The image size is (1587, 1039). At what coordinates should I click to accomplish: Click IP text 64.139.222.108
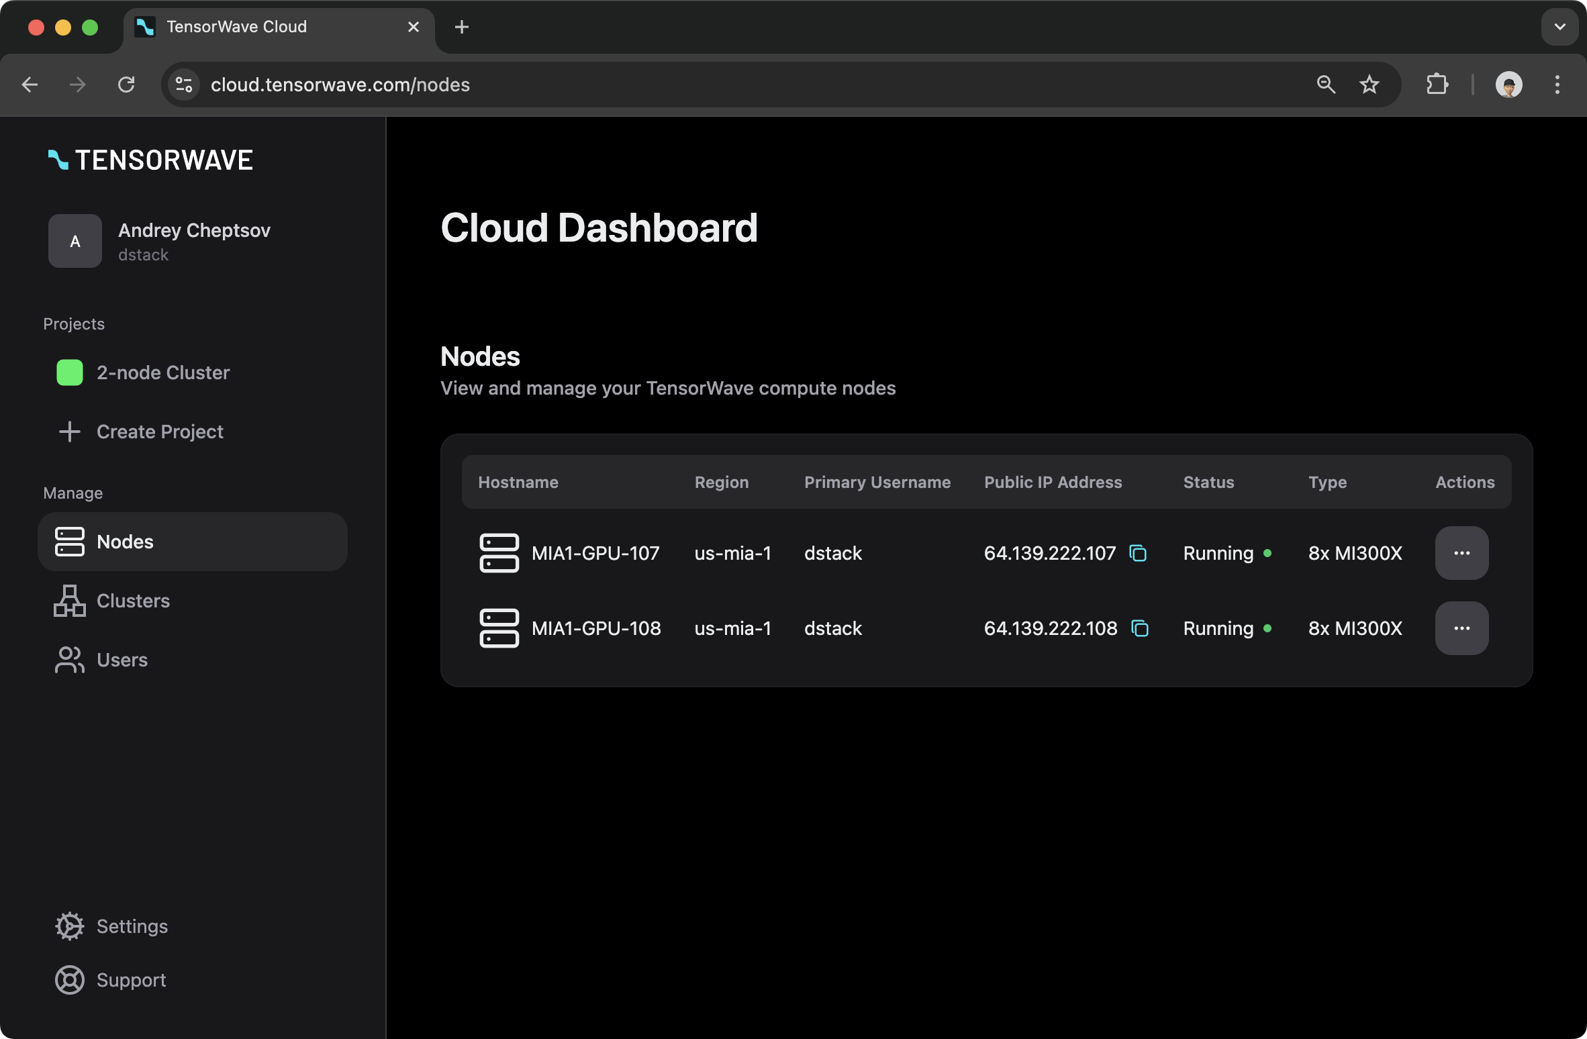point(1051,628)
